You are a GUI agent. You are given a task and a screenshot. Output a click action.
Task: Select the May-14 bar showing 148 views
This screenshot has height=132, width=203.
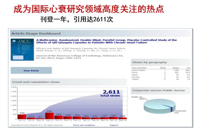click(x=123, y=118)
